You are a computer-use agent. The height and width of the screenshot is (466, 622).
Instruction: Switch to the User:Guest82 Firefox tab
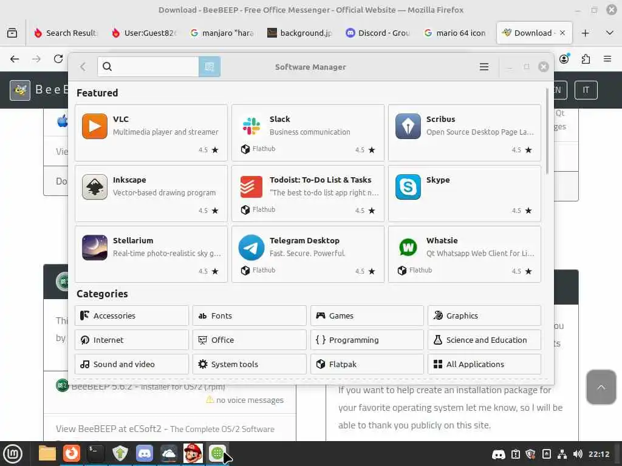coord(145,33)
